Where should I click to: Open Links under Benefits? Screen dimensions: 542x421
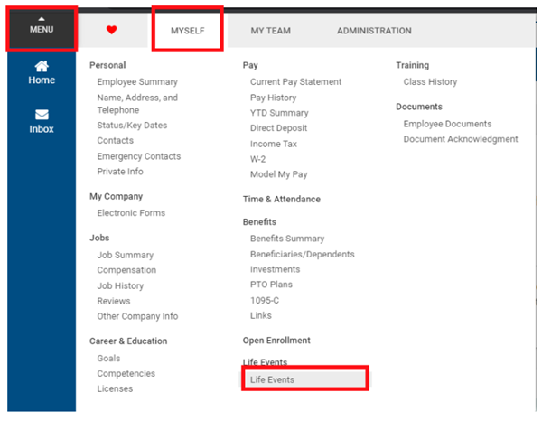(261, 315)
